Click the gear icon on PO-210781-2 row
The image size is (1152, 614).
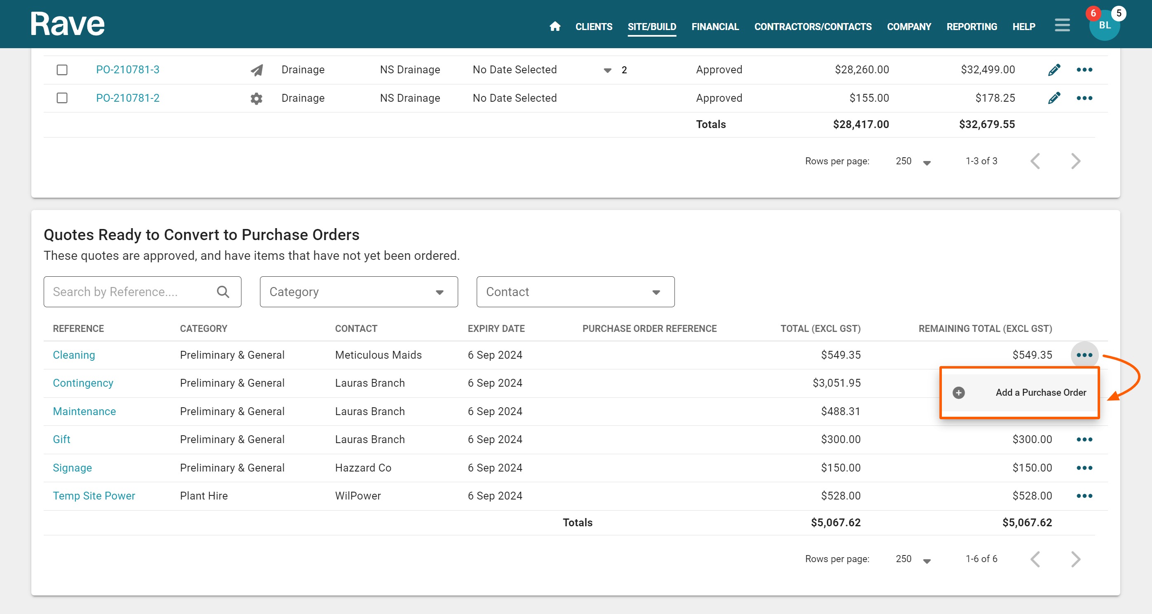coord(256,98)
